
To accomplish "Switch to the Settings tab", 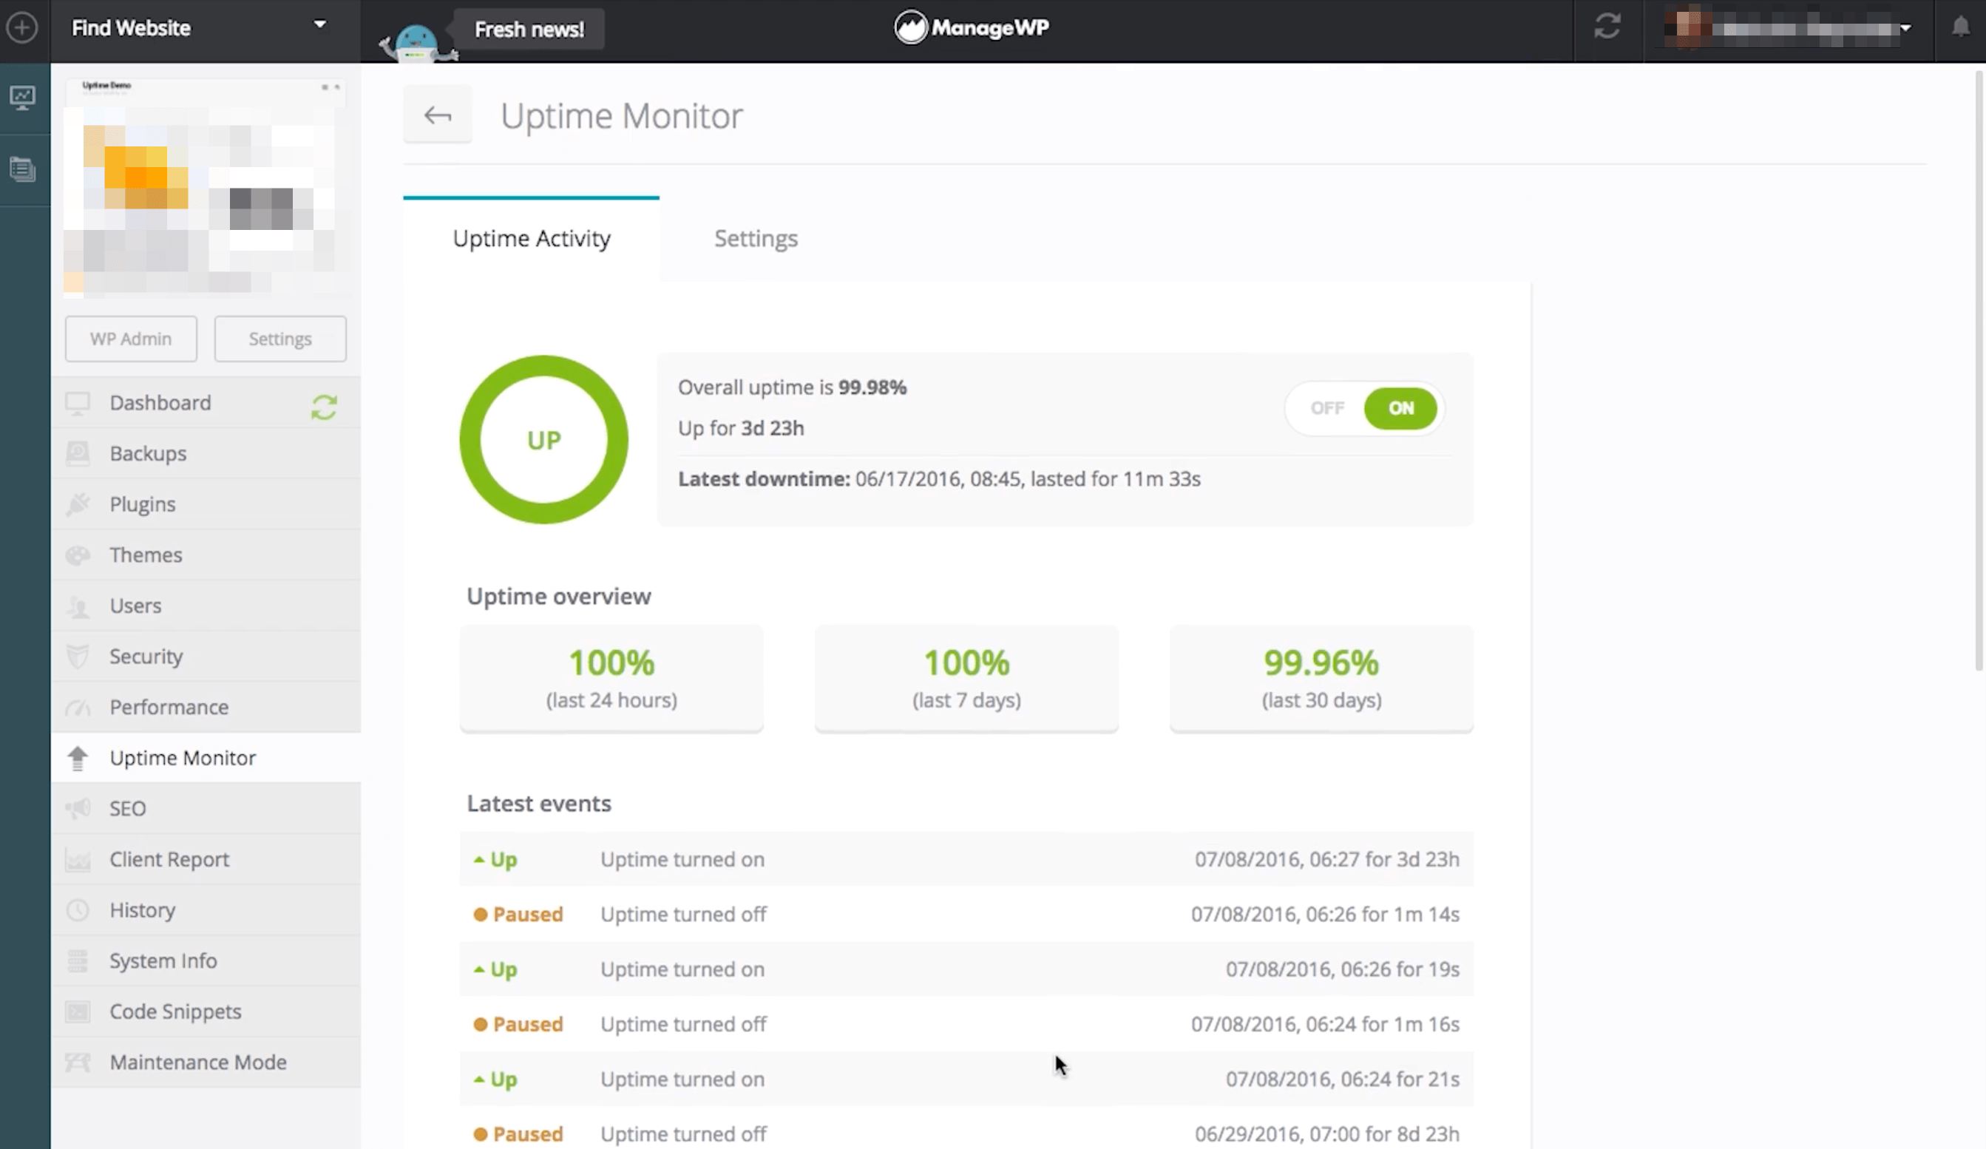I will pyautogui.click(x=755, y=238).
